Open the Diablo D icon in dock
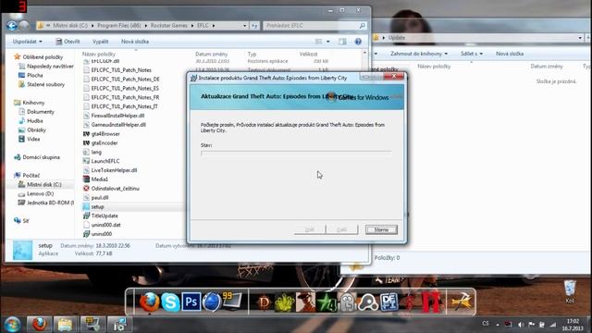 [264, 302]
